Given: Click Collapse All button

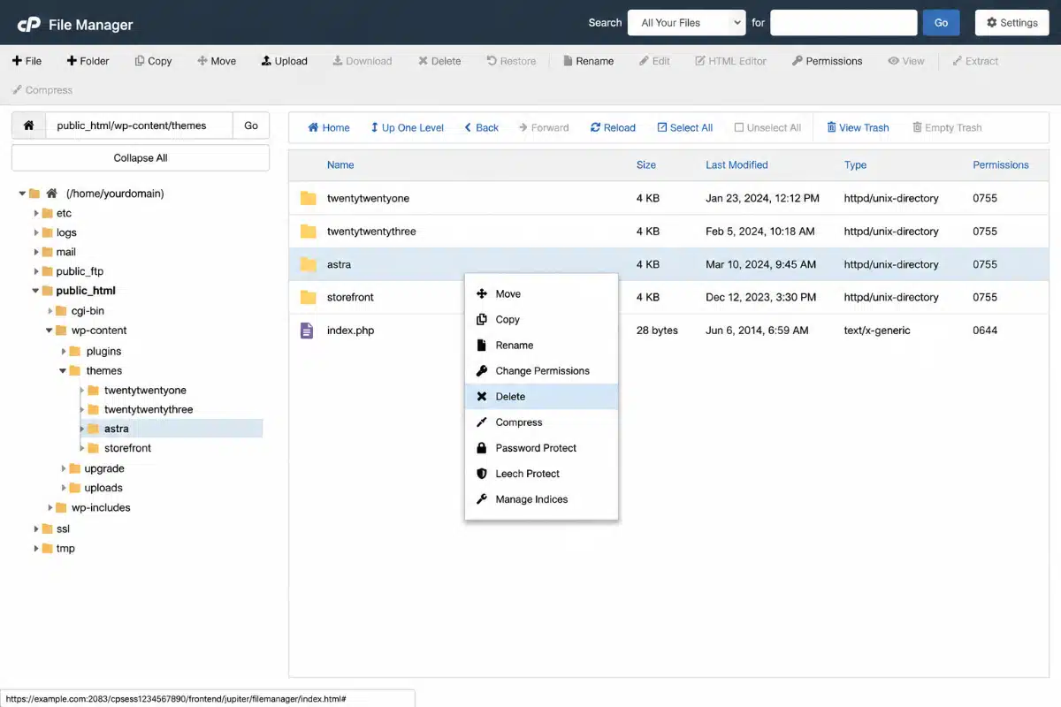Looking at the screenshot, I should [x=141, y=158].
